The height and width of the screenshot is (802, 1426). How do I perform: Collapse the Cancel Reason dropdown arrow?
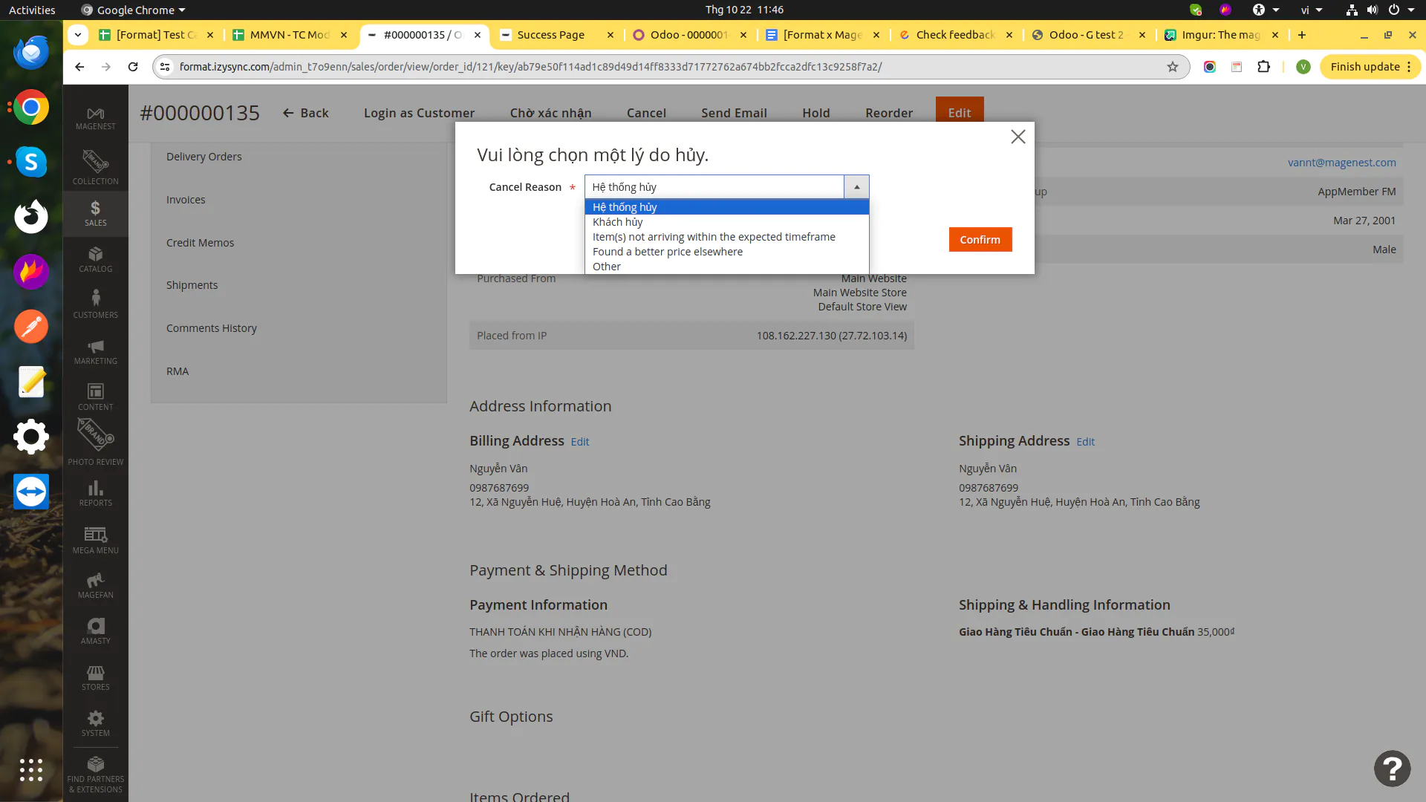coord(856,187)
